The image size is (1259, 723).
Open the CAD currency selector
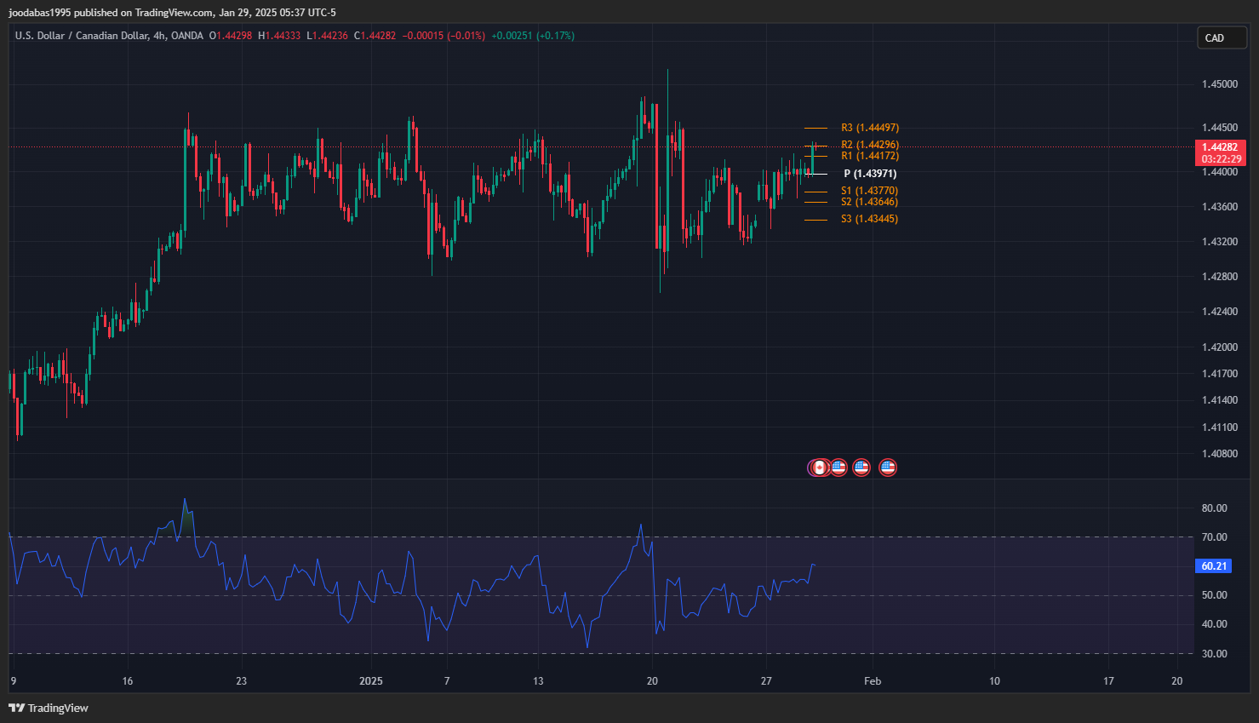(1221, 38)
